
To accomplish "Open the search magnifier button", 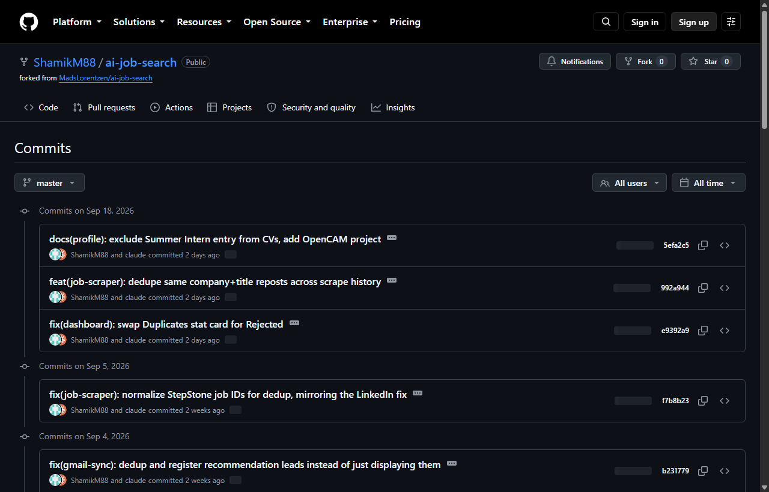I will point(606,22).
